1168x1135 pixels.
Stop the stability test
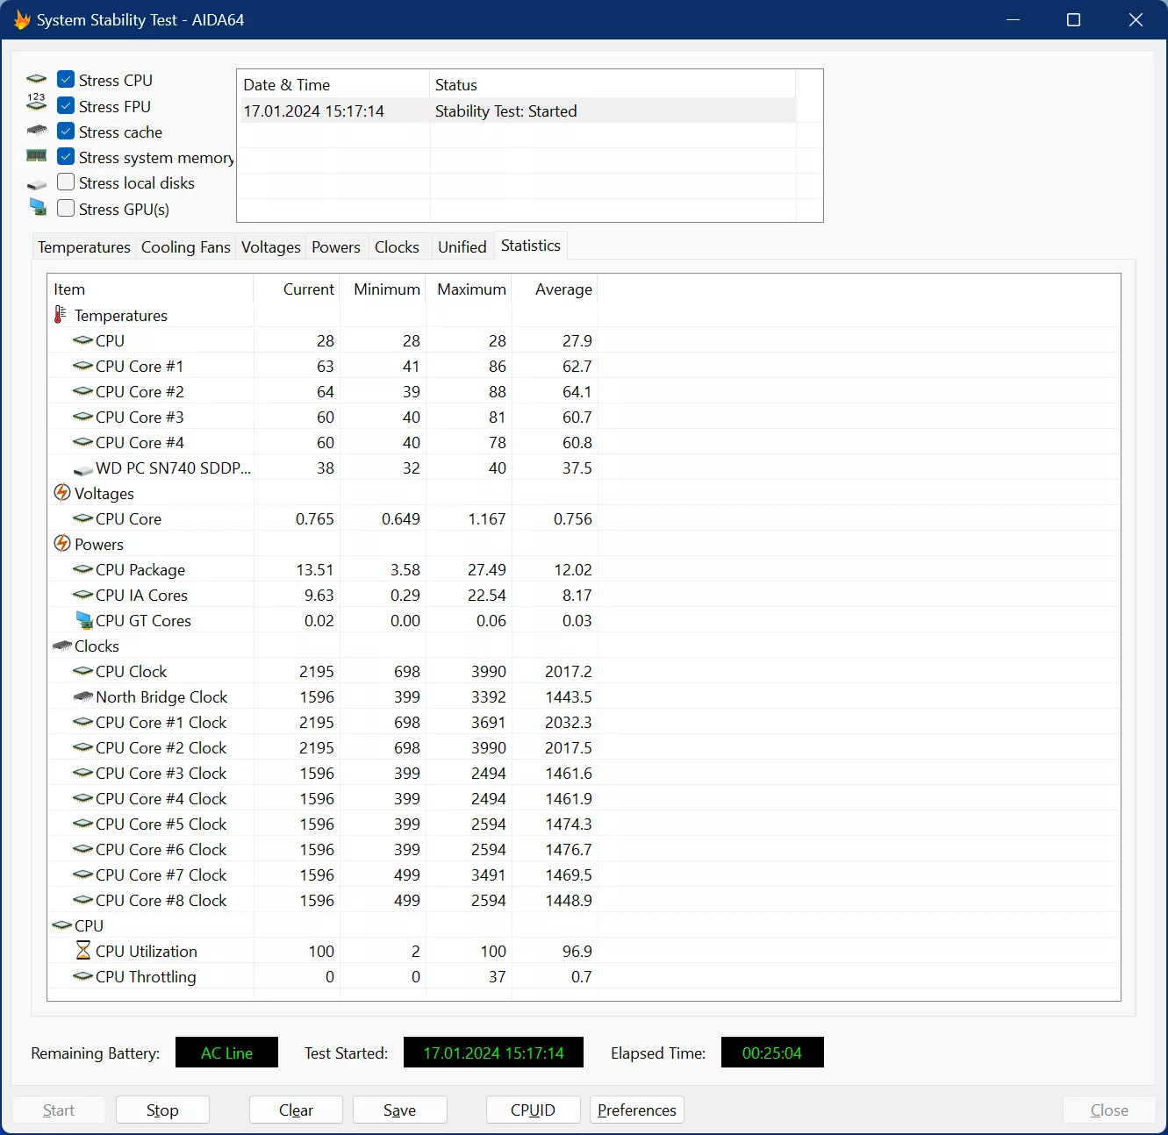coord(162,1110)
